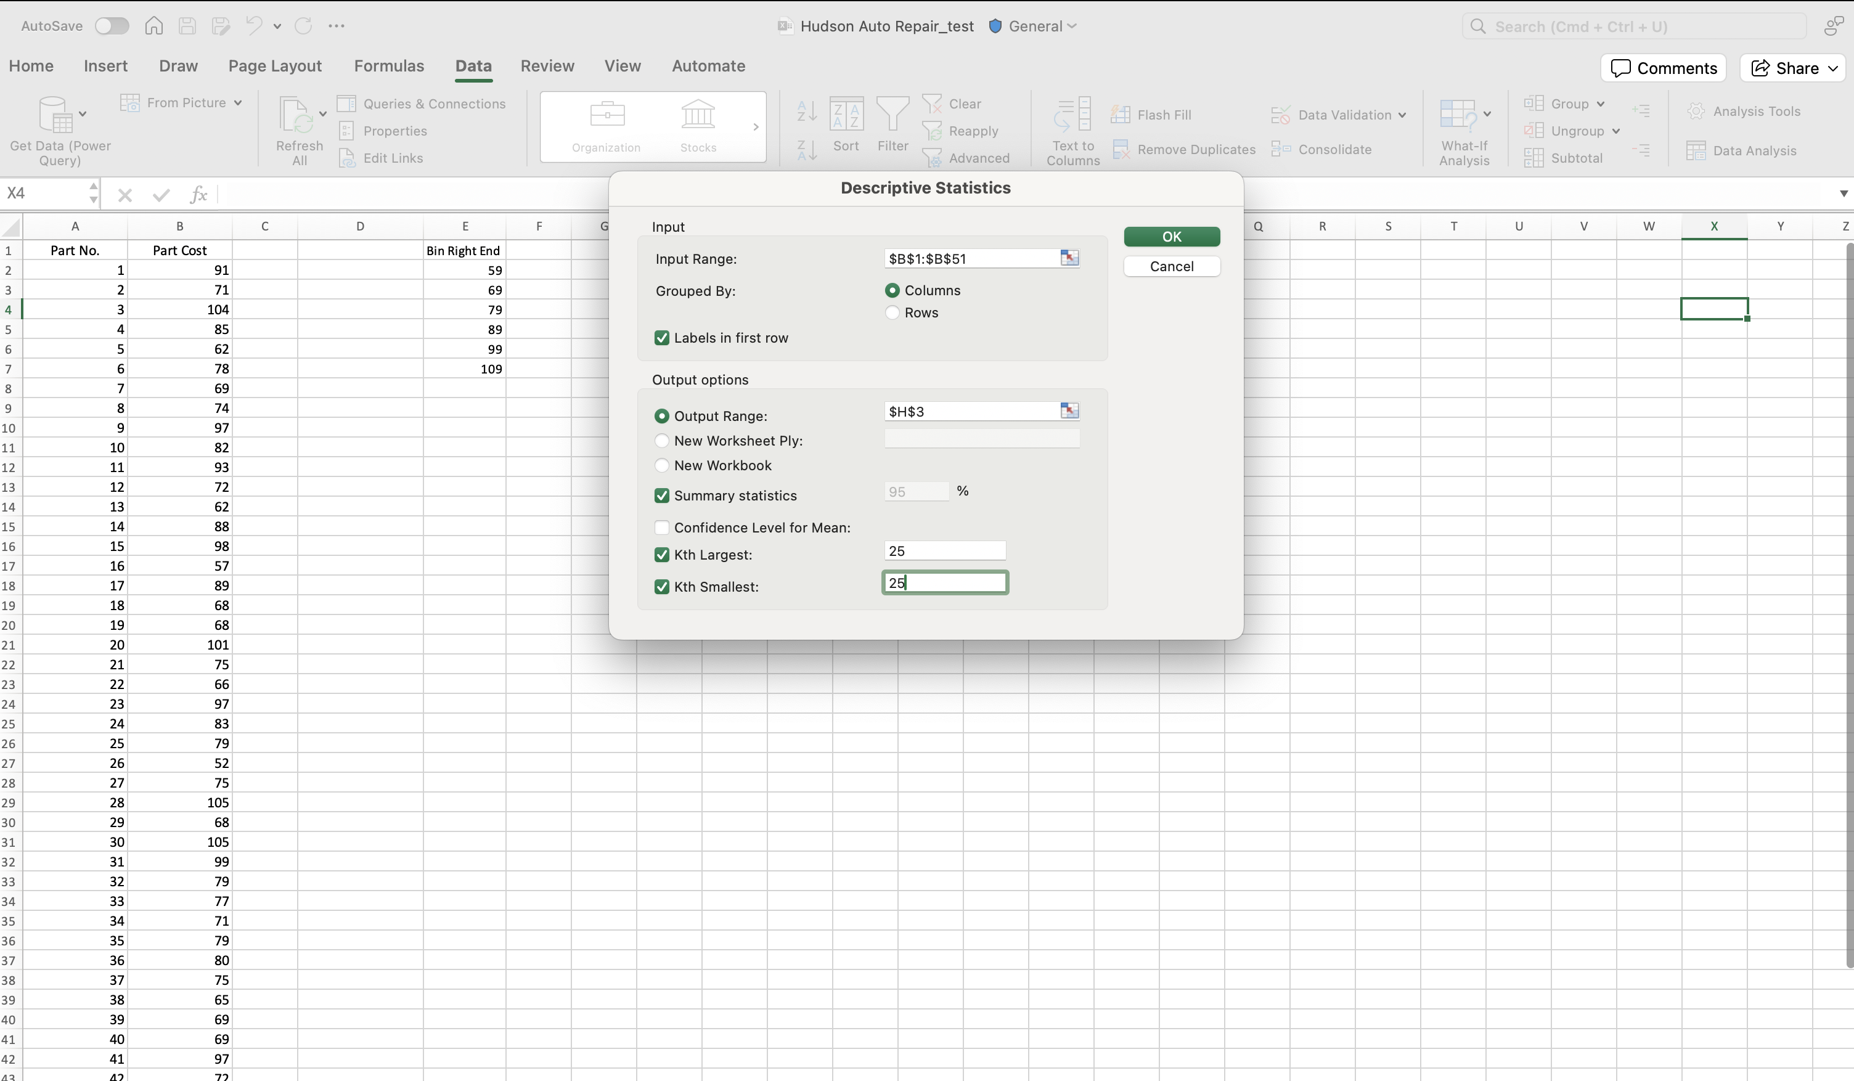Uncheck Kth Largest checkbox
This screenshot has width=1854, height=1081.
[661, 554]
